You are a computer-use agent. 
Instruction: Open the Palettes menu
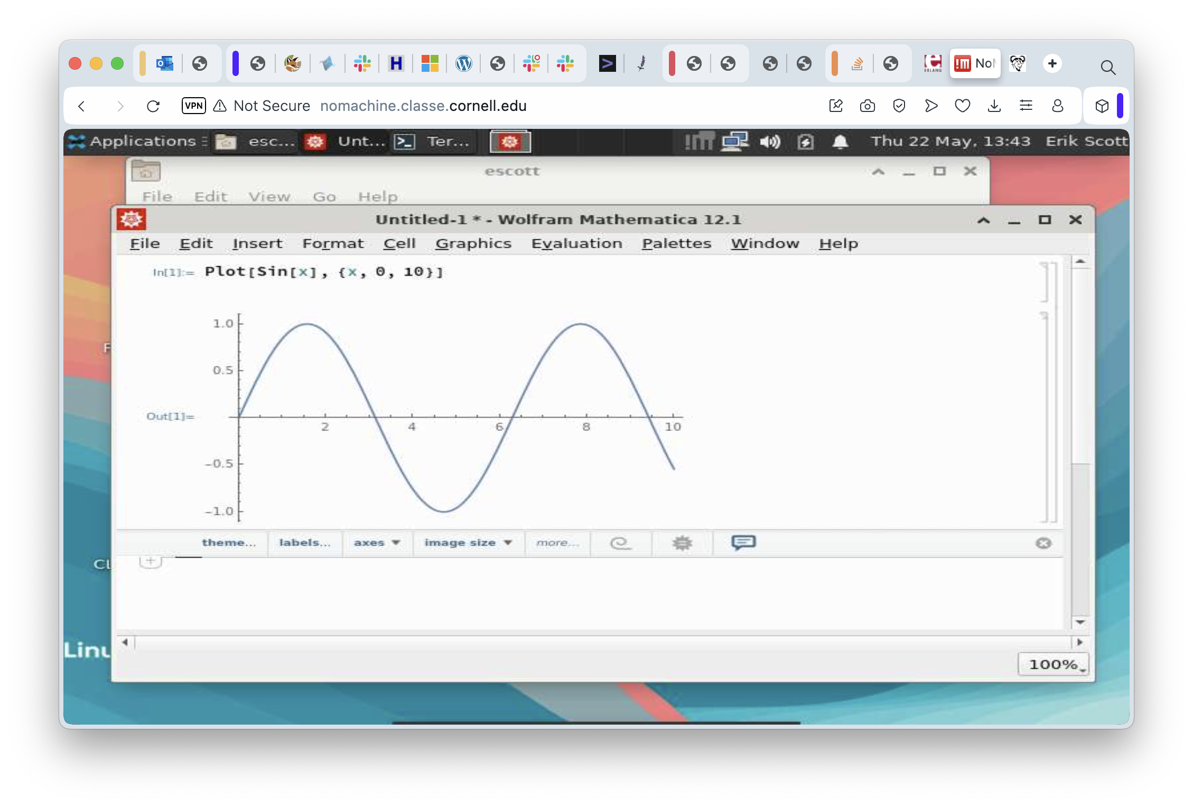676,243
